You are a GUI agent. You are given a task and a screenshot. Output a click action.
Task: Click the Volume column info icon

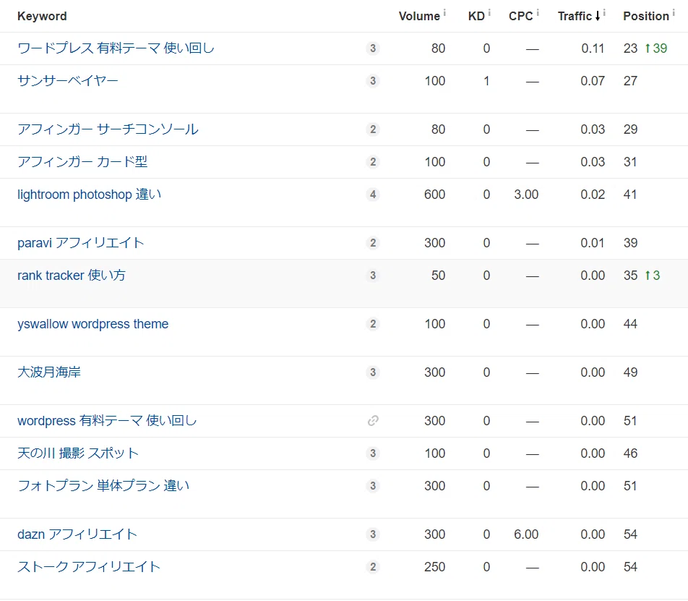(x=444, y=12)
